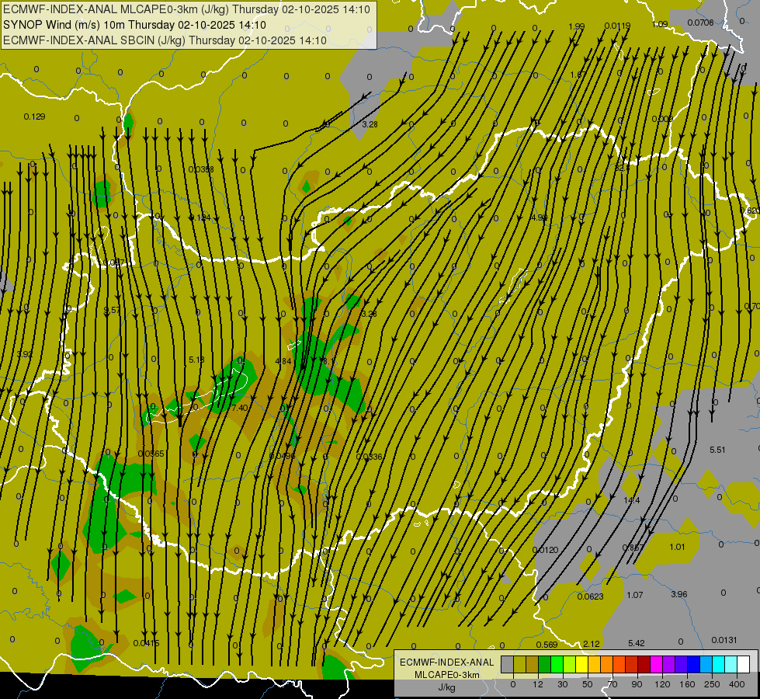Click legend scale label 250
This screenshot has height=699, width=760.
[712, 684]
